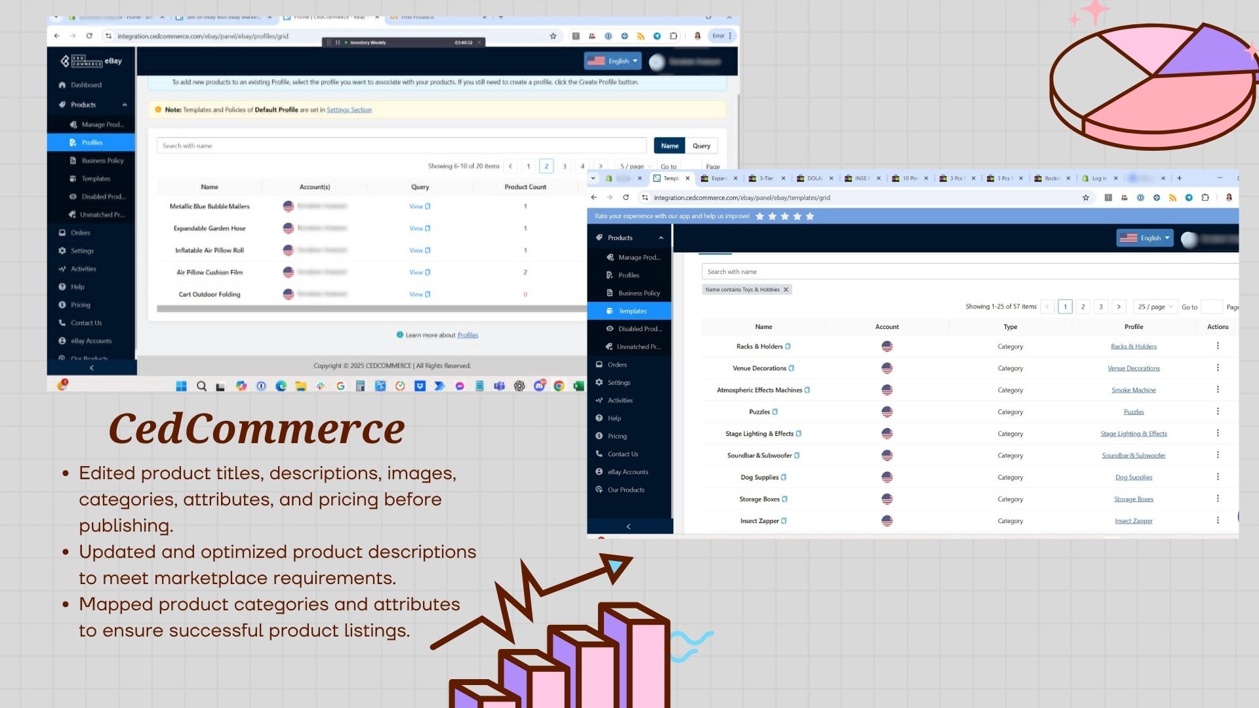
Task: Click the Search with name field in Templates window
Action: click(x=970, y=272)
